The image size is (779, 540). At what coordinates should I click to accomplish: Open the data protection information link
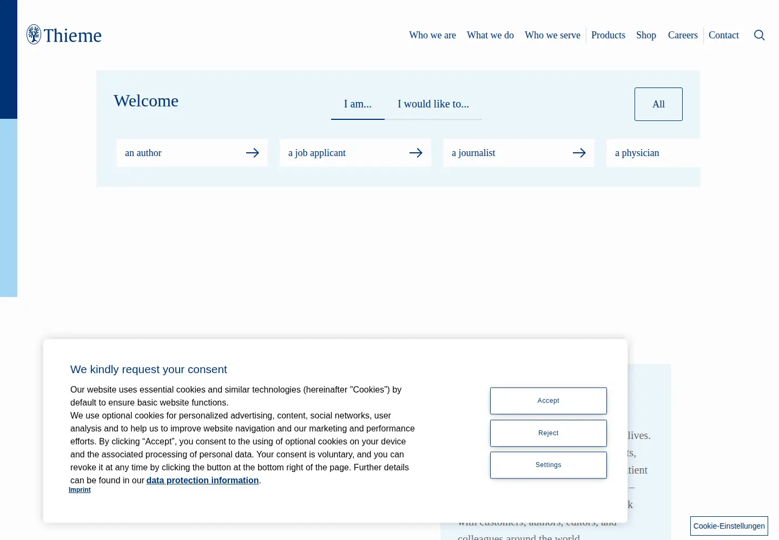click(x=202, y=480)
